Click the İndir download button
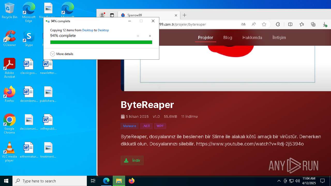The image size is (331, 186). pyautogui.click(x=132, y=160)
